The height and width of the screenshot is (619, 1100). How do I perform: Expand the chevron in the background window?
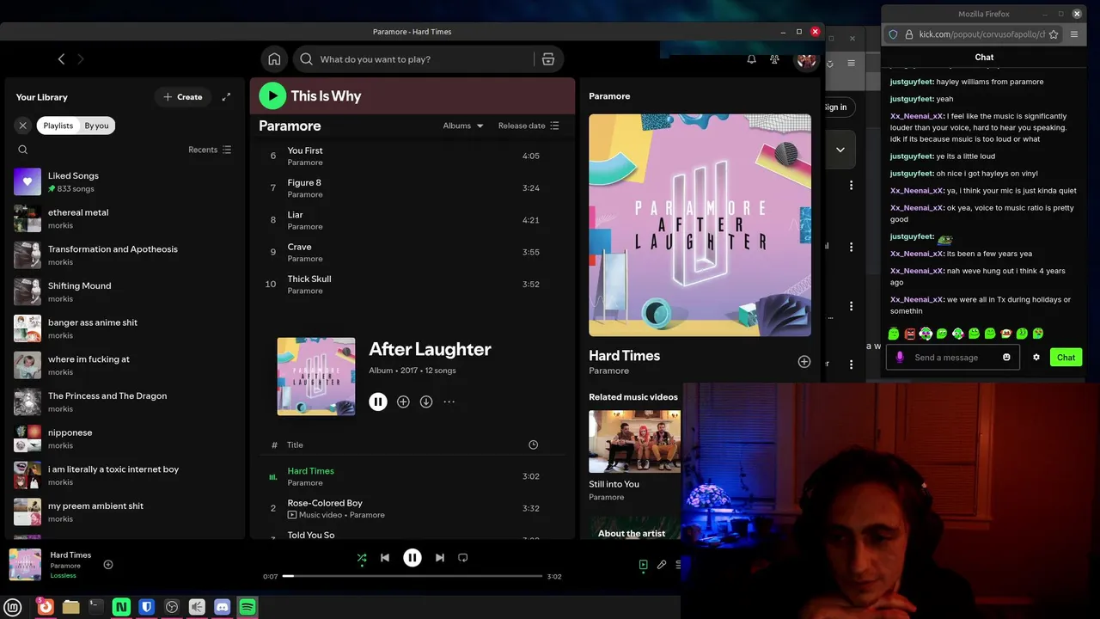pyautogui.click(x=840, y=150)
